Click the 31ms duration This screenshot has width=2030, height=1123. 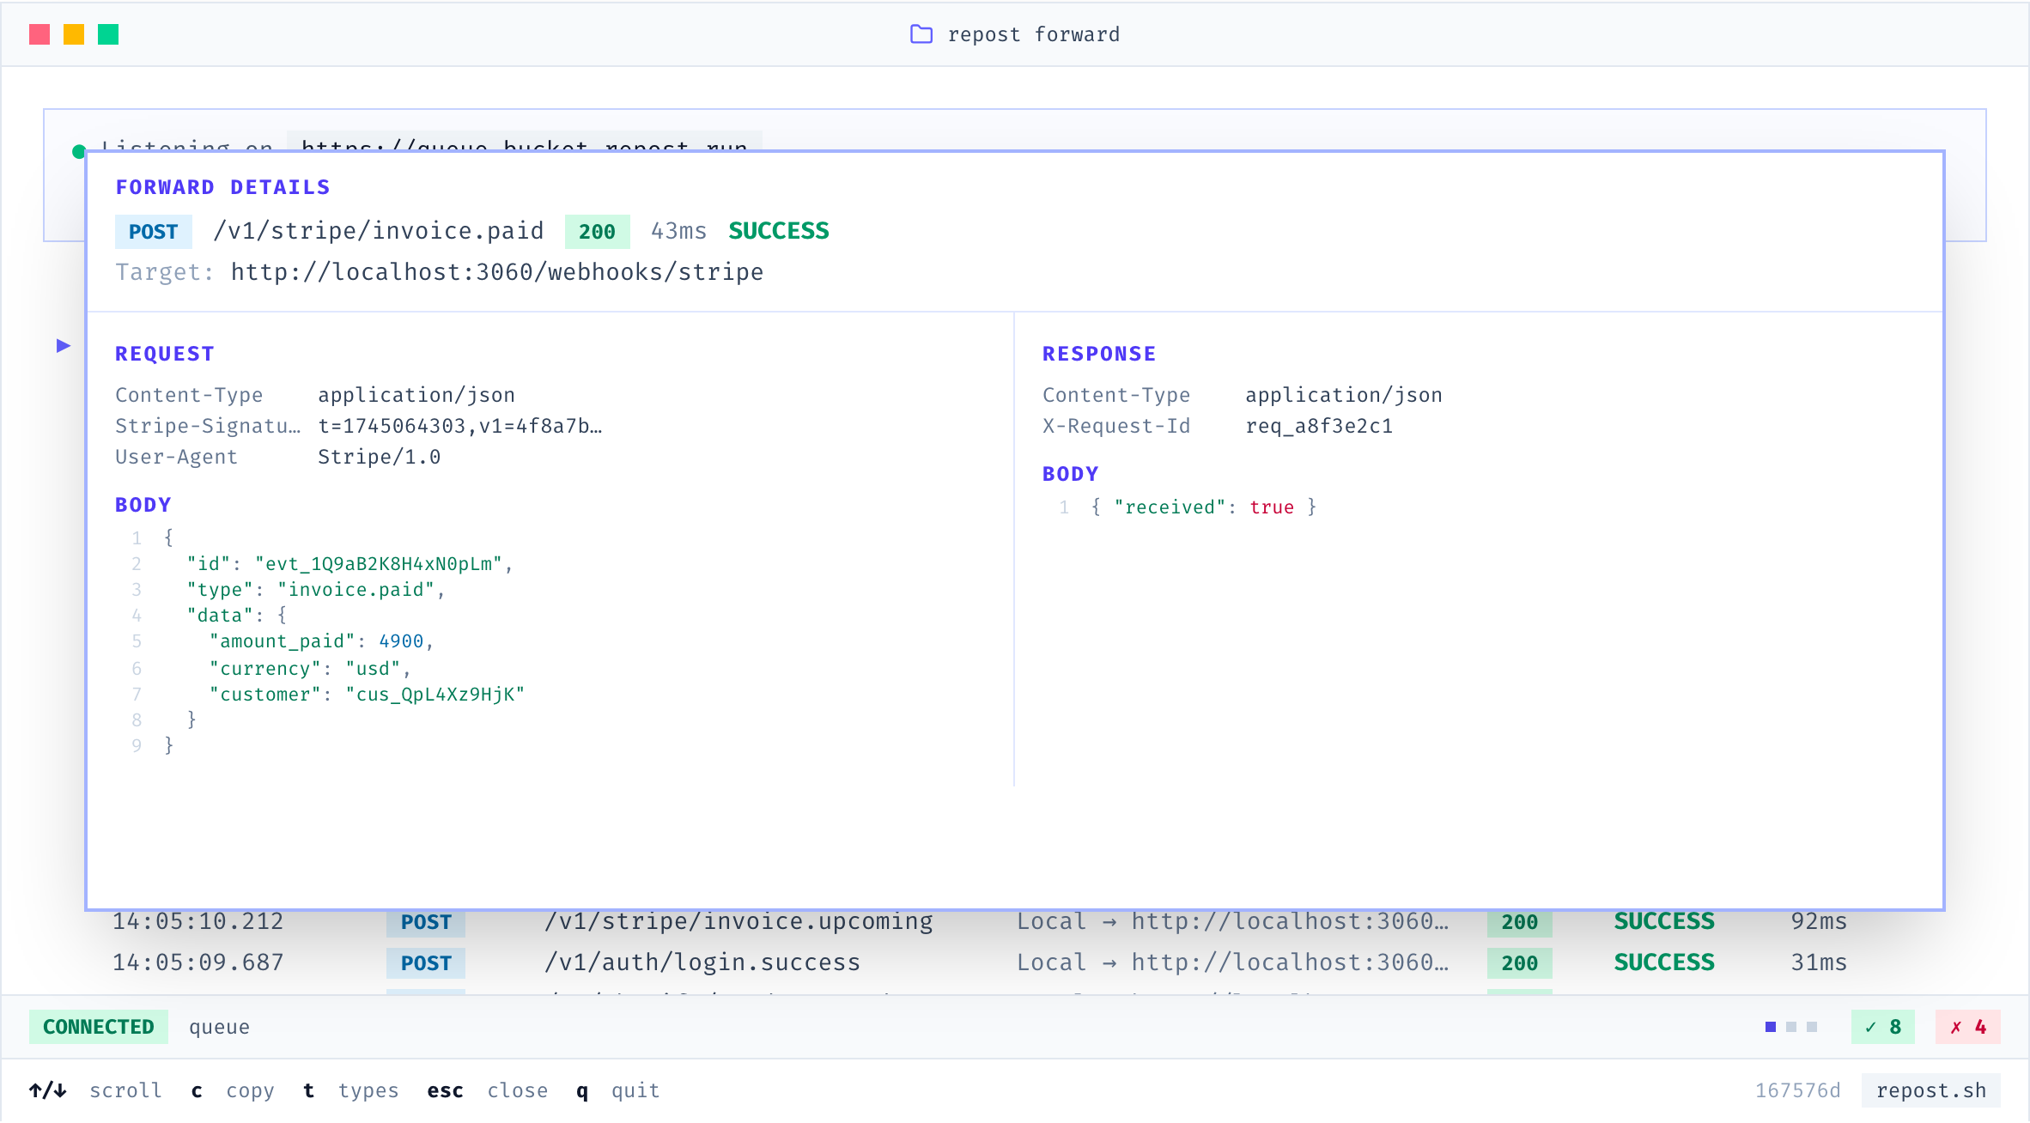(1819, 962)
